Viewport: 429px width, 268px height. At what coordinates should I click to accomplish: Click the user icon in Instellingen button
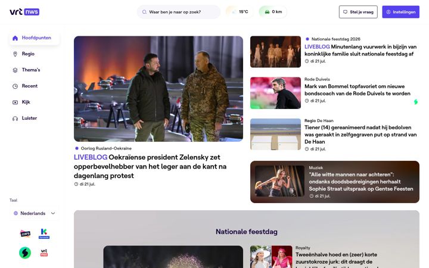click(x=388, y=12)
